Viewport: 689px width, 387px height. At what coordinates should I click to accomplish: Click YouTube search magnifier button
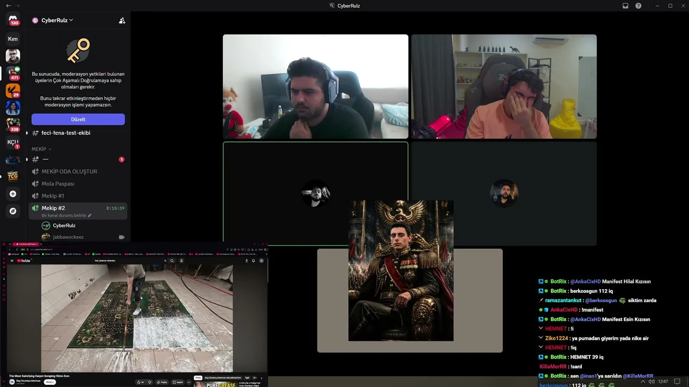coord(172,261)
